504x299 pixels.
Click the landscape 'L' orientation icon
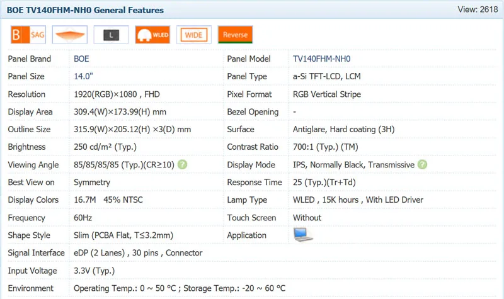[x=112, y=35]
